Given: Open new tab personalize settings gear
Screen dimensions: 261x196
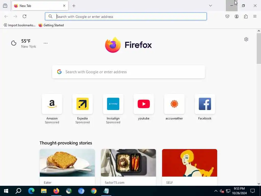Looking at the screenshot, I should (246, 39).
